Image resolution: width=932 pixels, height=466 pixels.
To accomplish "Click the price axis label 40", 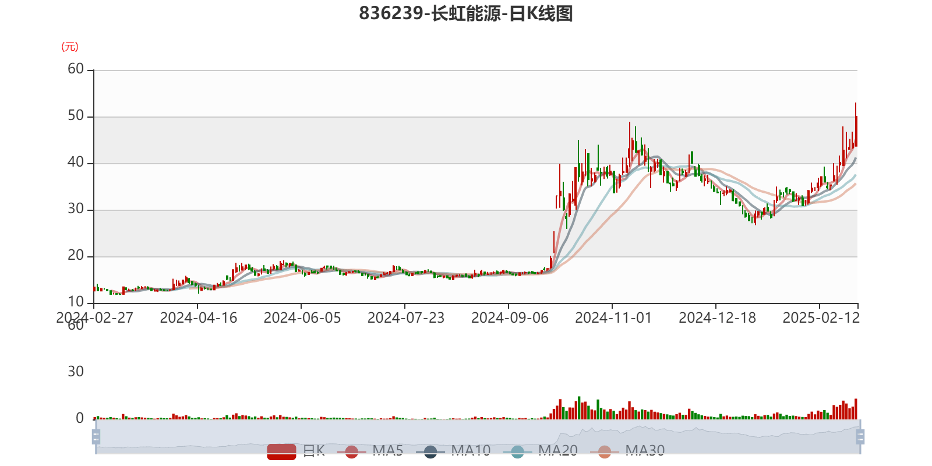I will pyautogui.click(x=76, y=163).
